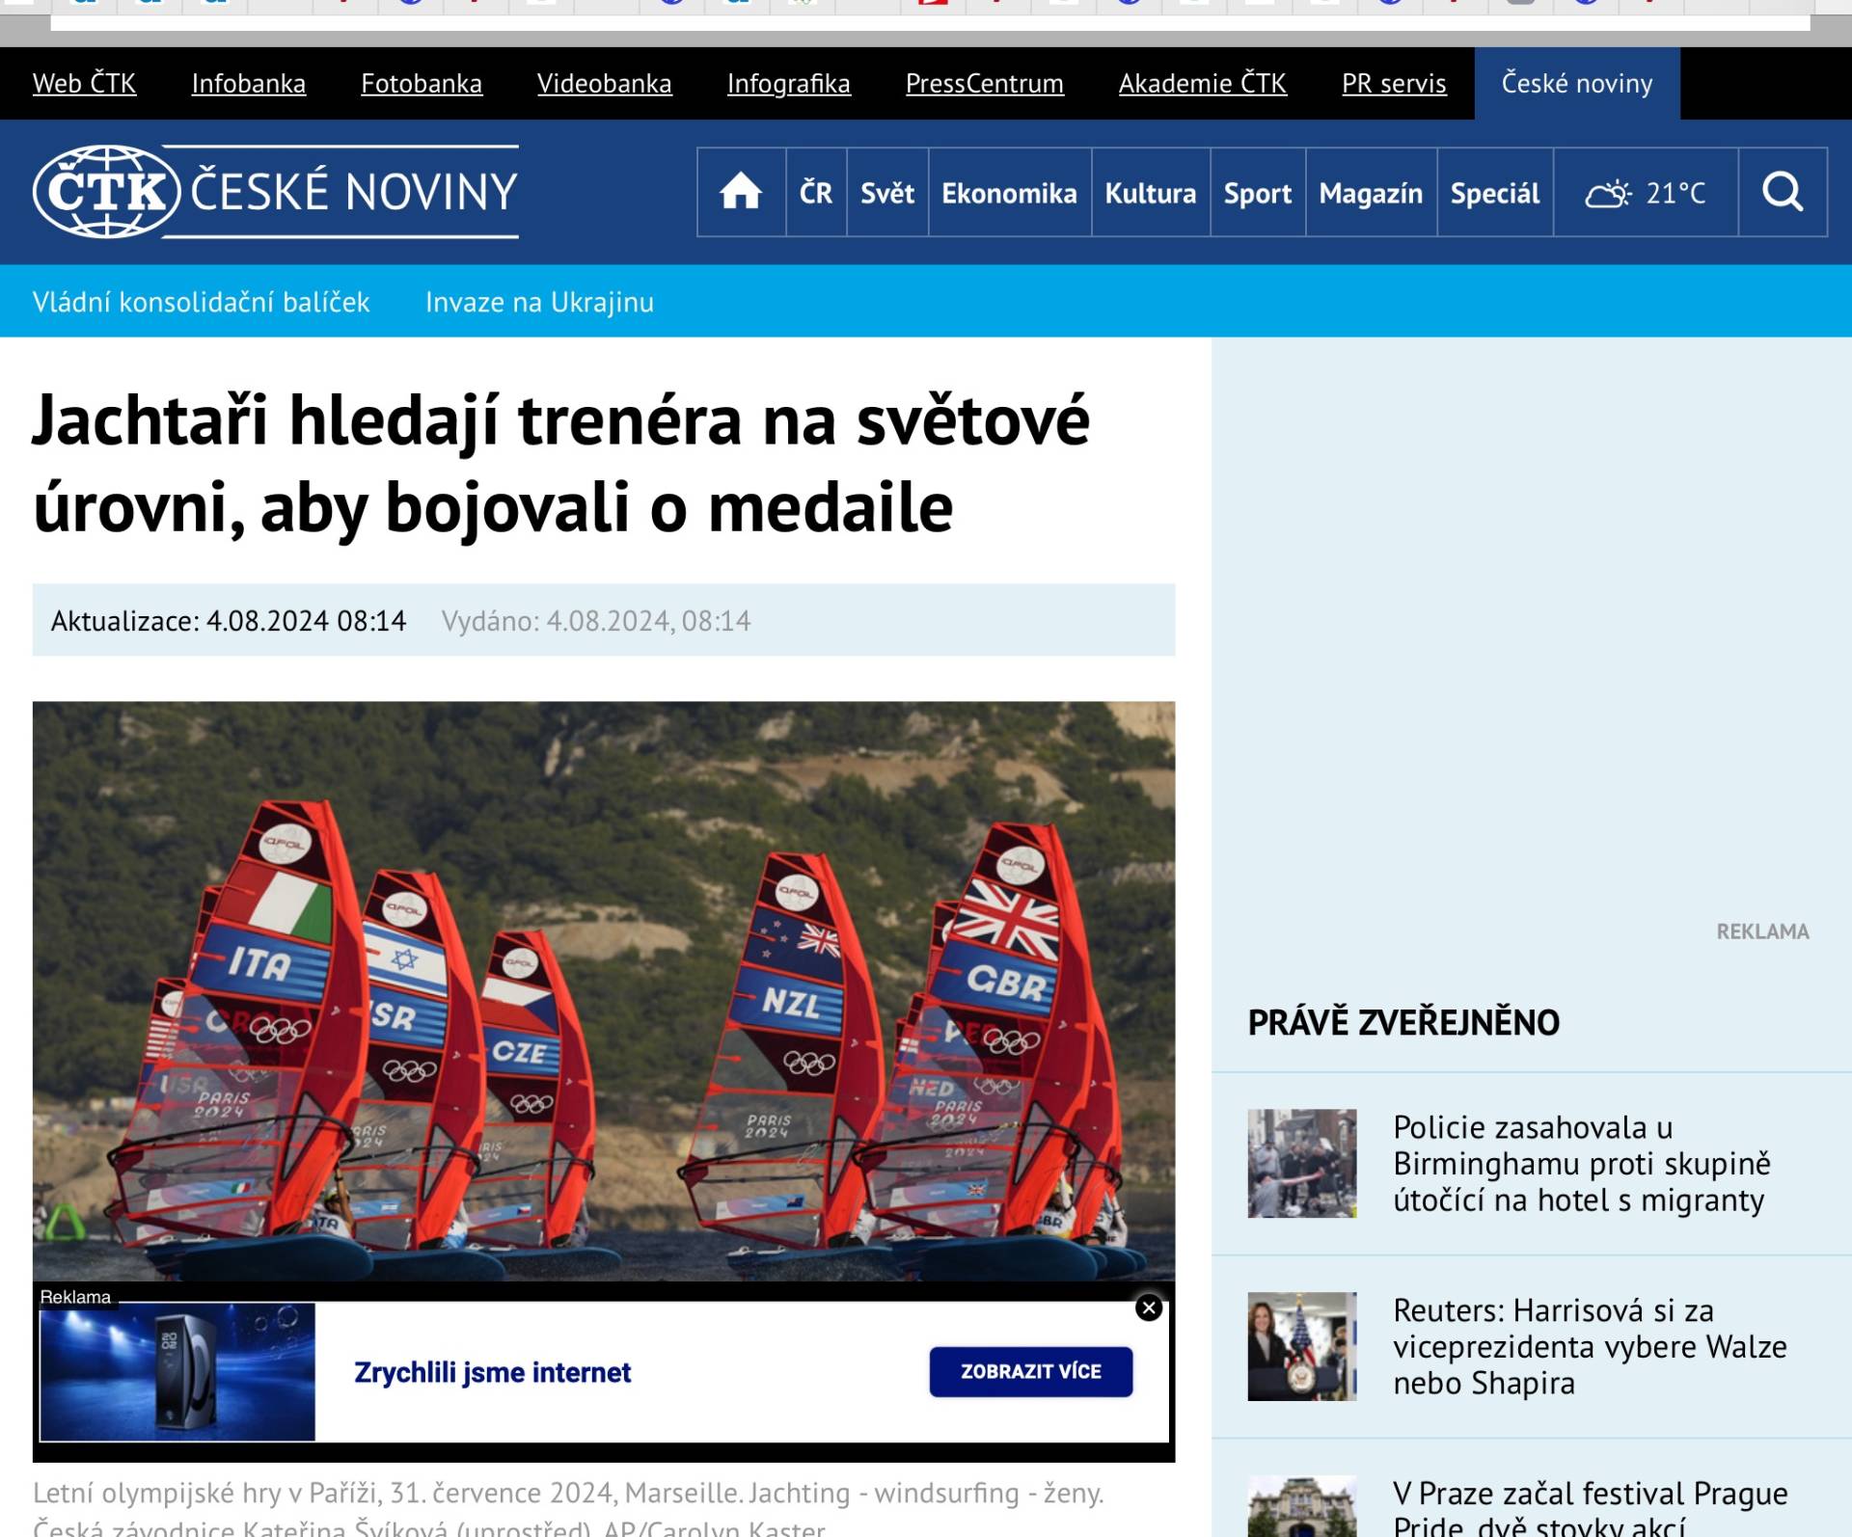The image size is (1852, 1537).
Task: Open the Invaze na Ukrajinu topic
Action: pos(539,302)
